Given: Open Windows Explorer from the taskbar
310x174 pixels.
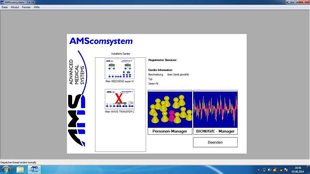Looking at the screenshot, I should 20,169.
